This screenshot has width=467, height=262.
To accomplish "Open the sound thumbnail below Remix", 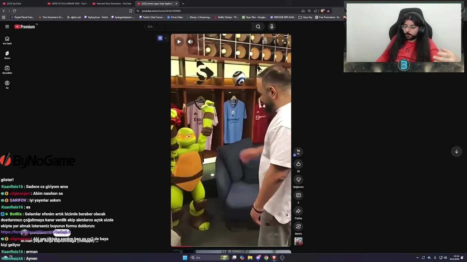I will [298, 241].
